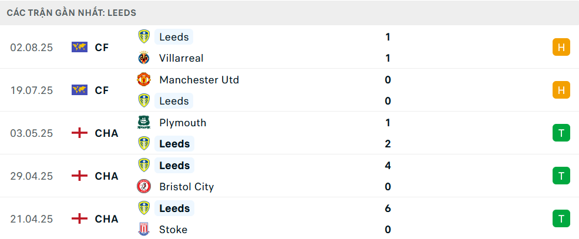This screenshot has height=239, width=579.
Task: Click the world flag icon for 02.08.25
Action: (x=79, y=48)
